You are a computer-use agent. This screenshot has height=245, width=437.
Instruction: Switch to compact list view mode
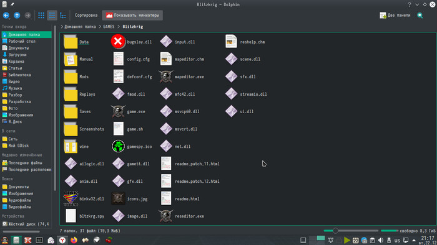52,16
